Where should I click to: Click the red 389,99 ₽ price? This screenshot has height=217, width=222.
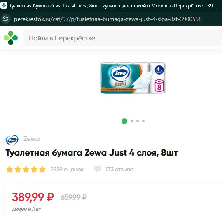point(33,197)
